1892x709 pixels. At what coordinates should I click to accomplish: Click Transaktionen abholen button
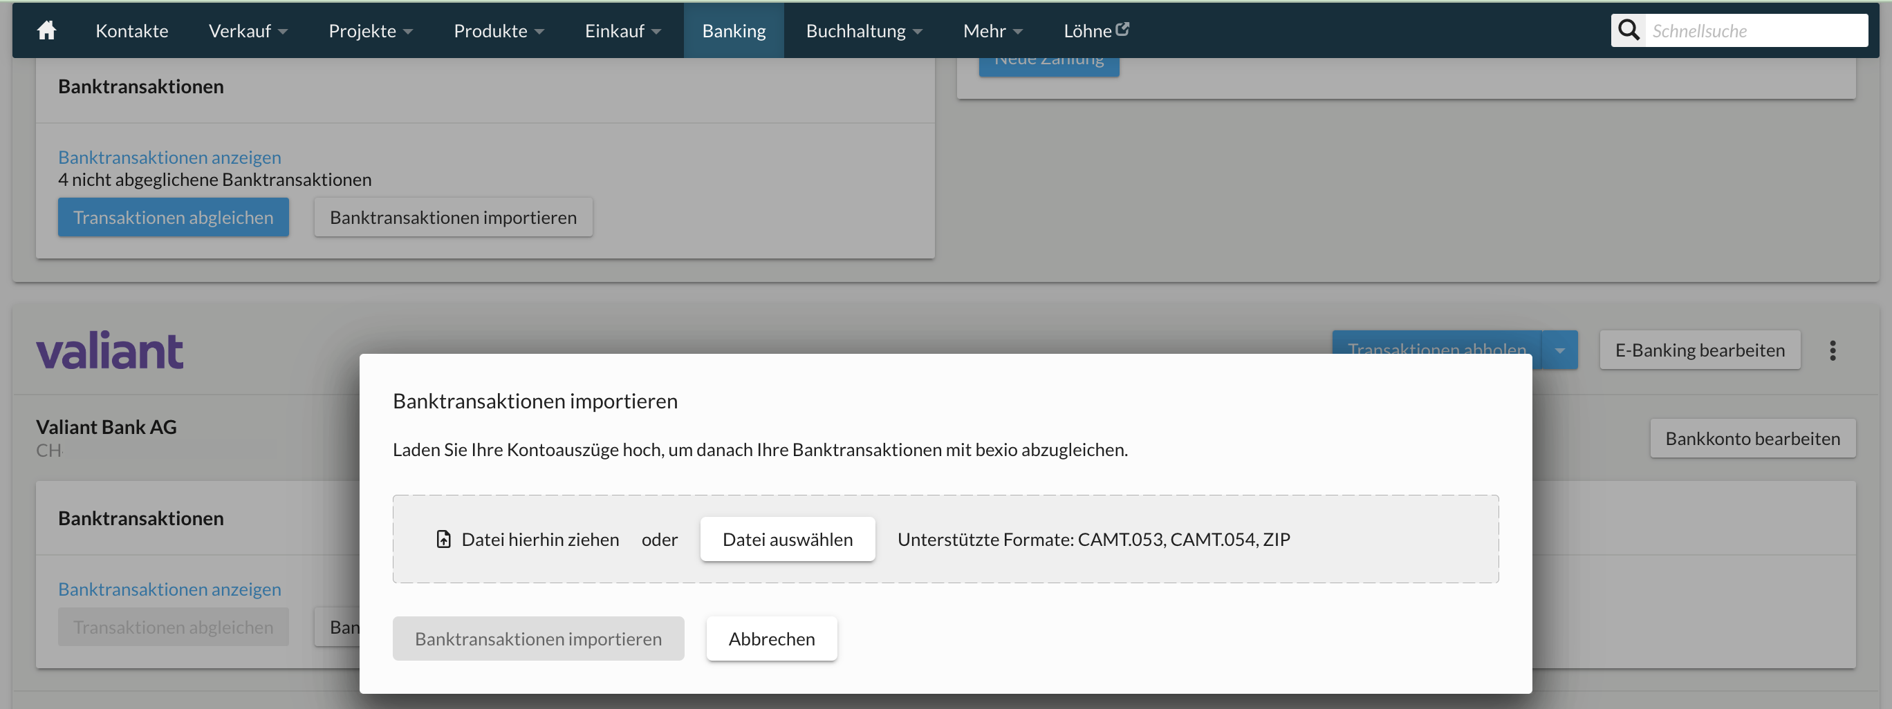pyautogui.click(x=1436, y=343)
